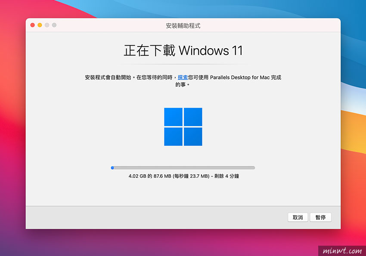The image size is (366, 256).
Task: Minimize window using yellow button
Action: (40, 25)
